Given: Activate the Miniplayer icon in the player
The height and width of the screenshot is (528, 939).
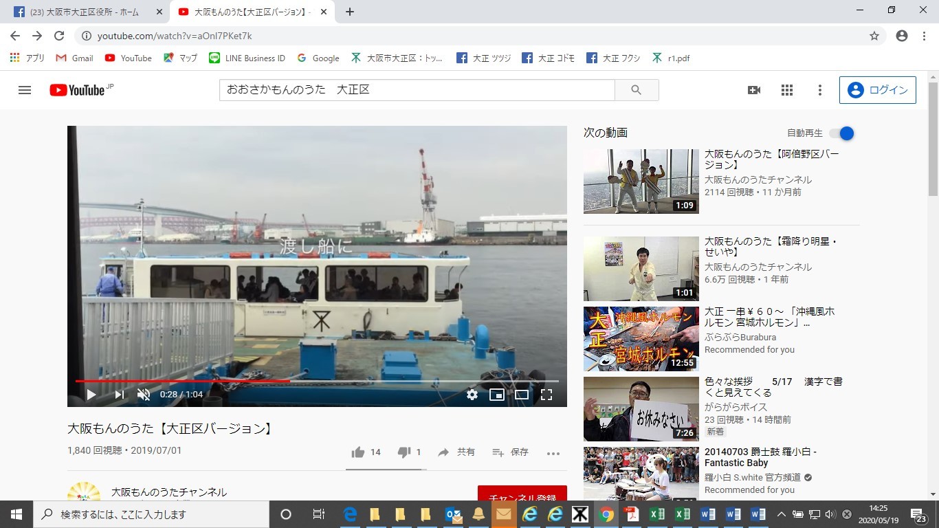Looking at the screenshot, I should tap(496, 395).
